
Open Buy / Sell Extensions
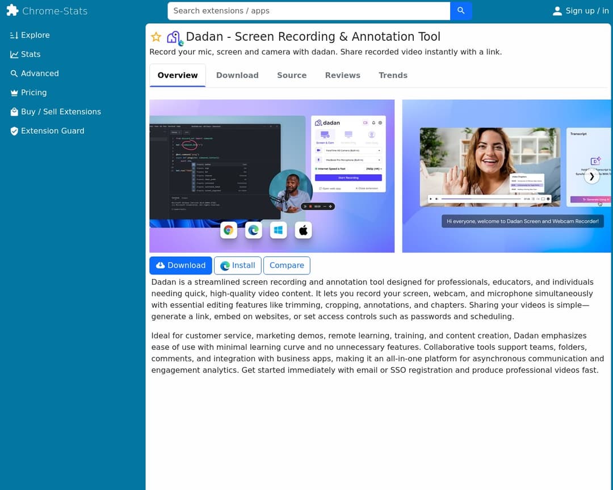(x=56, y=112)
